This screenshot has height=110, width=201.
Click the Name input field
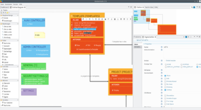tap(182, 47)
